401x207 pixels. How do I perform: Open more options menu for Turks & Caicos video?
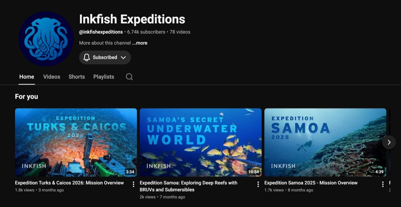click(133, 184)
